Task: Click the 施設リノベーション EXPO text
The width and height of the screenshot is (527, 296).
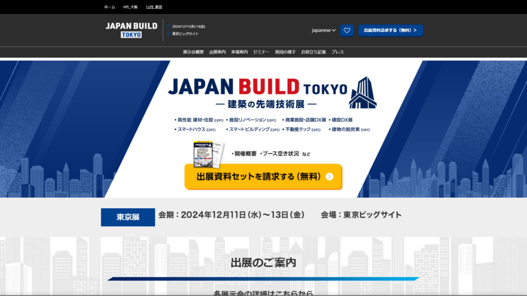Action: 251,120
